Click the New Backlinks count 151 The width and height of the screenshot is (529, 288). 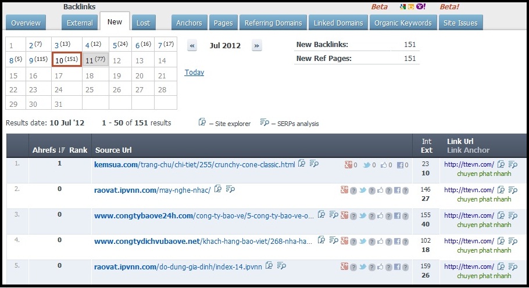pyautogui.click(x=410, y=45)
